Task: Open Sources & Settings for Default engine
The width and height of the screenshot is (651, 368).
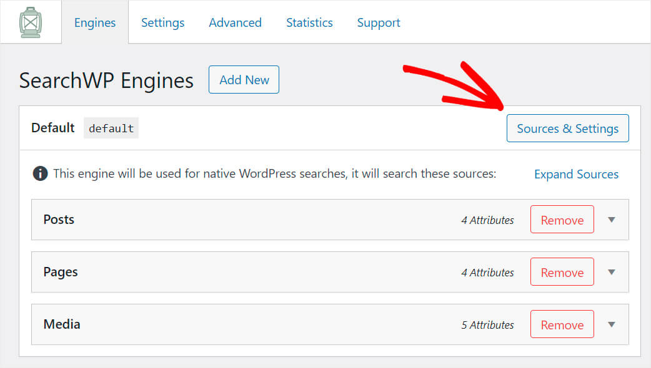Action: pyautogui.click(x=567, y=128)
